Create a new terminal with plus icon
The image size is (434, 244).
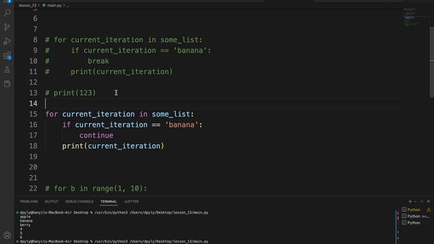point(410,201)
